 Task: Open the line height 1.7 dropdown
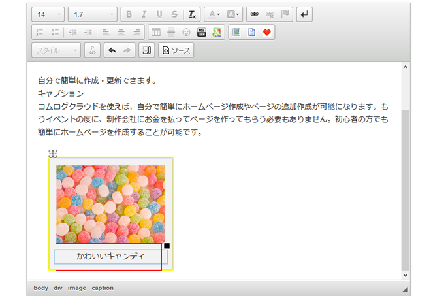coord(92,14)
